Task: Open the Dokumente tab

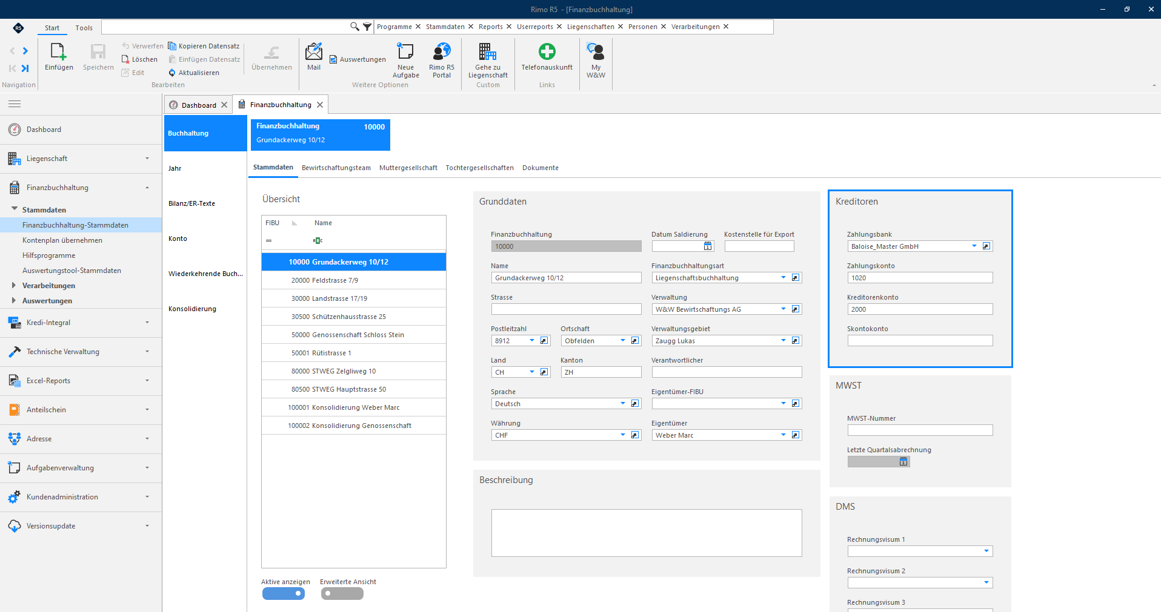Action: coord(541,168)
